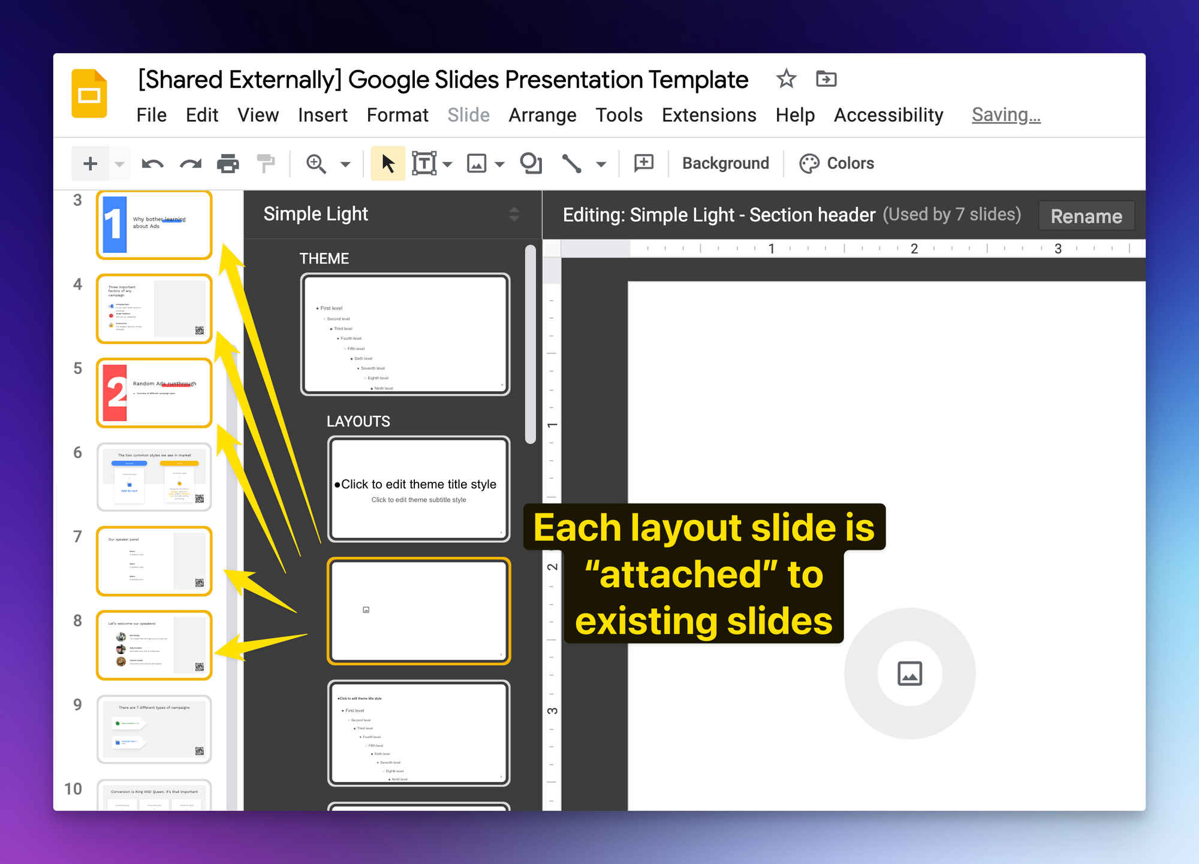Select the cursor arrow tool
The width and height of the screenshot is (1199, 864).
pos(388,164)
